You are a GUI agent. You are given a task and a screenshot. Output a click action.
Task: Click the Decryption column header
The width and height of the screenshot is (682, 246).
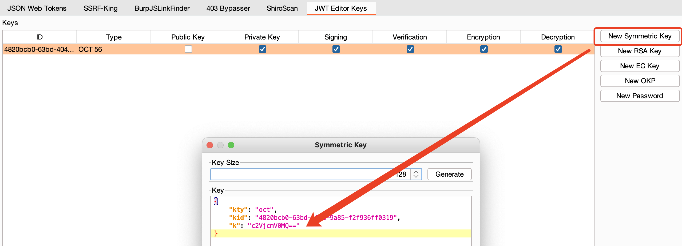[558, 37]
